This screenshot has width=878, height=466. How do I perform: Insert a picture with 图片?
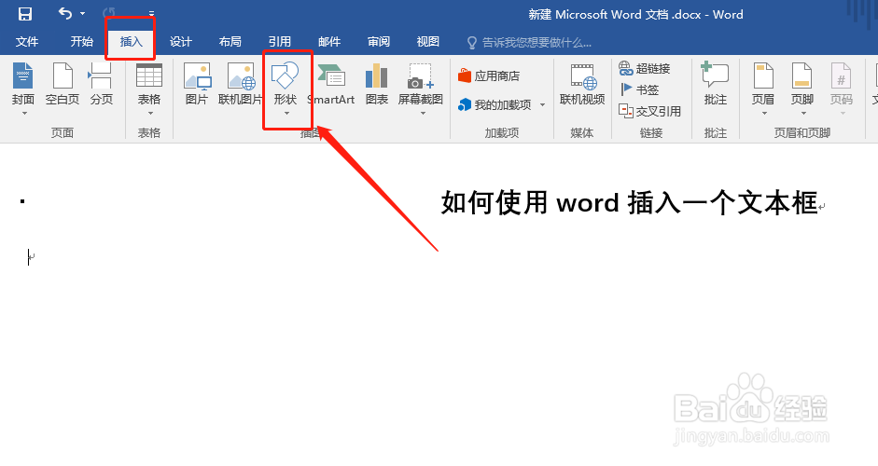point(197,84)
